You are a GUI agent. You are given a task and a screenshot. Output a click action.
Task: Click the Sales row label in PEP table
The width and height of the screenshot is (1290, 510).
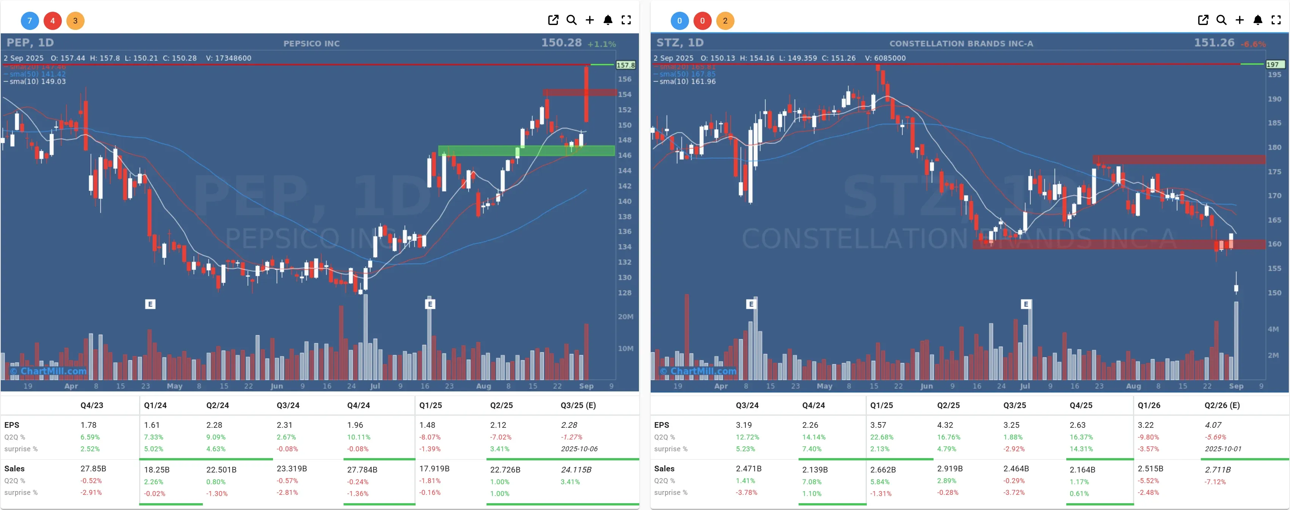14,468
